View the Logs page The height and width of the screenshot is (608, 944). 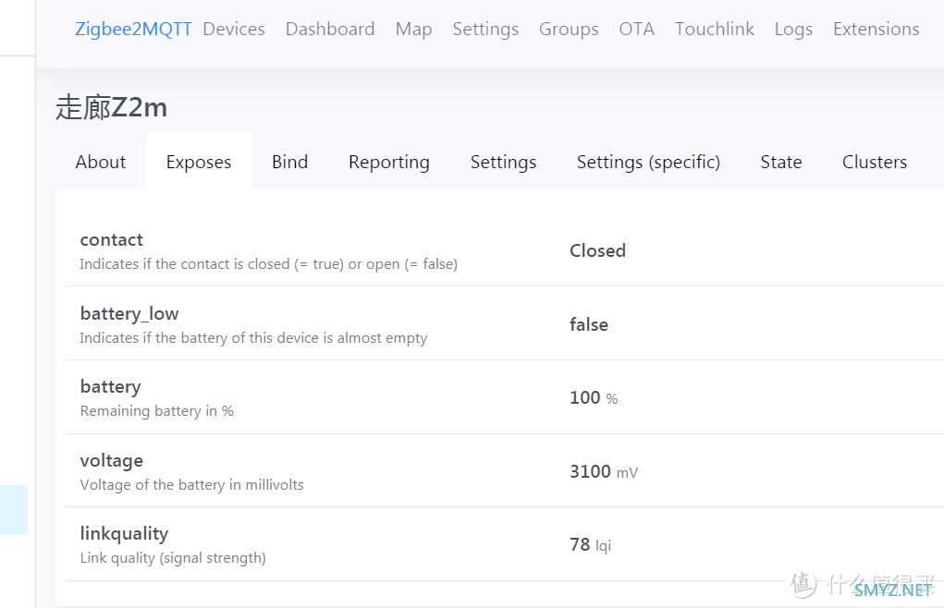[793, 29]
